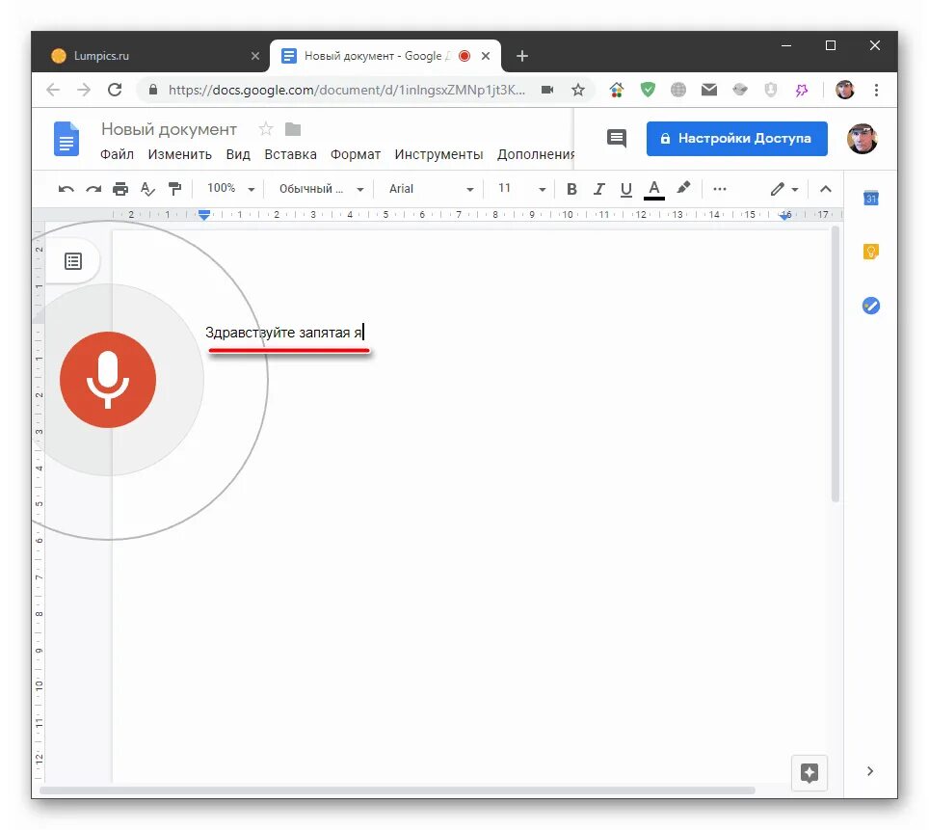This screenshot has width=929, height=830.
Task: Open Google Keep side panel icon
Action: [x=870, y=252]
